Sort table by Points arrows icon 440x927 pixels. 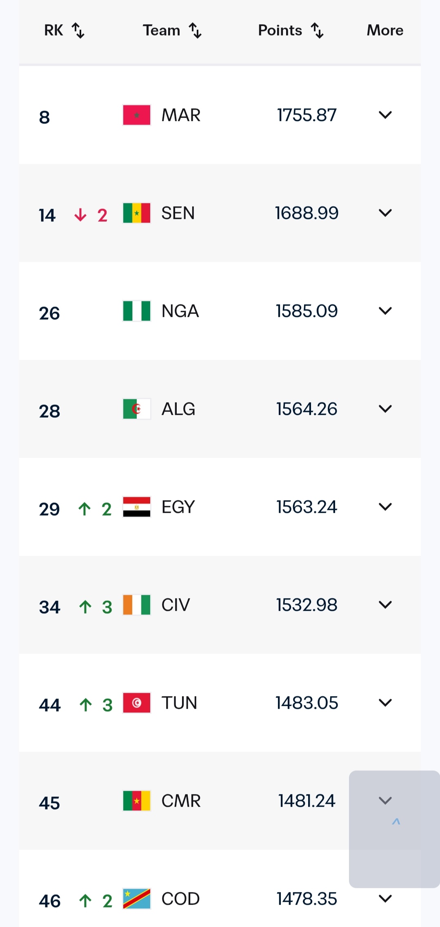tap(317, 31)
